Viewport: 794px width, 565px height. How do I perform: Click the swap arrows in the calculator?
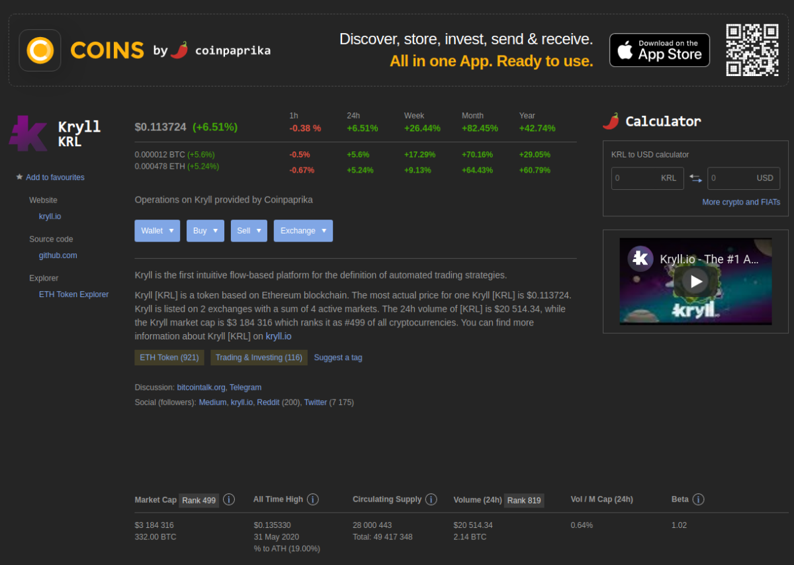click(695, 178)
